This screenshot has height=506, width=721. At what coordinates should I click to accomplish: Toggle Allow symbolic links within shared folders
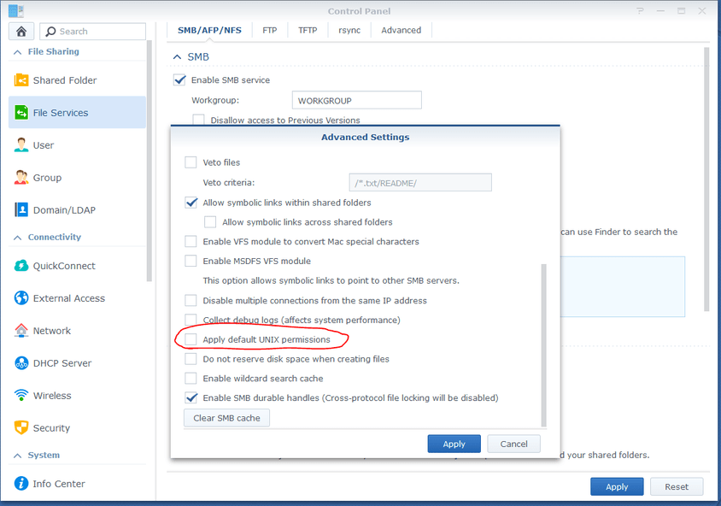pos(191,203)
